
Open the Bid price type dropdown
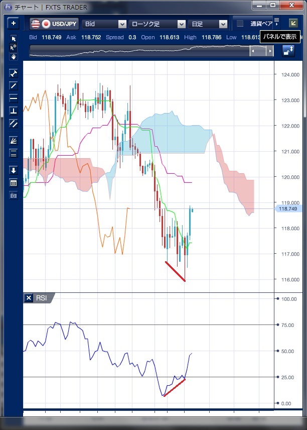(x=105, y=24)
